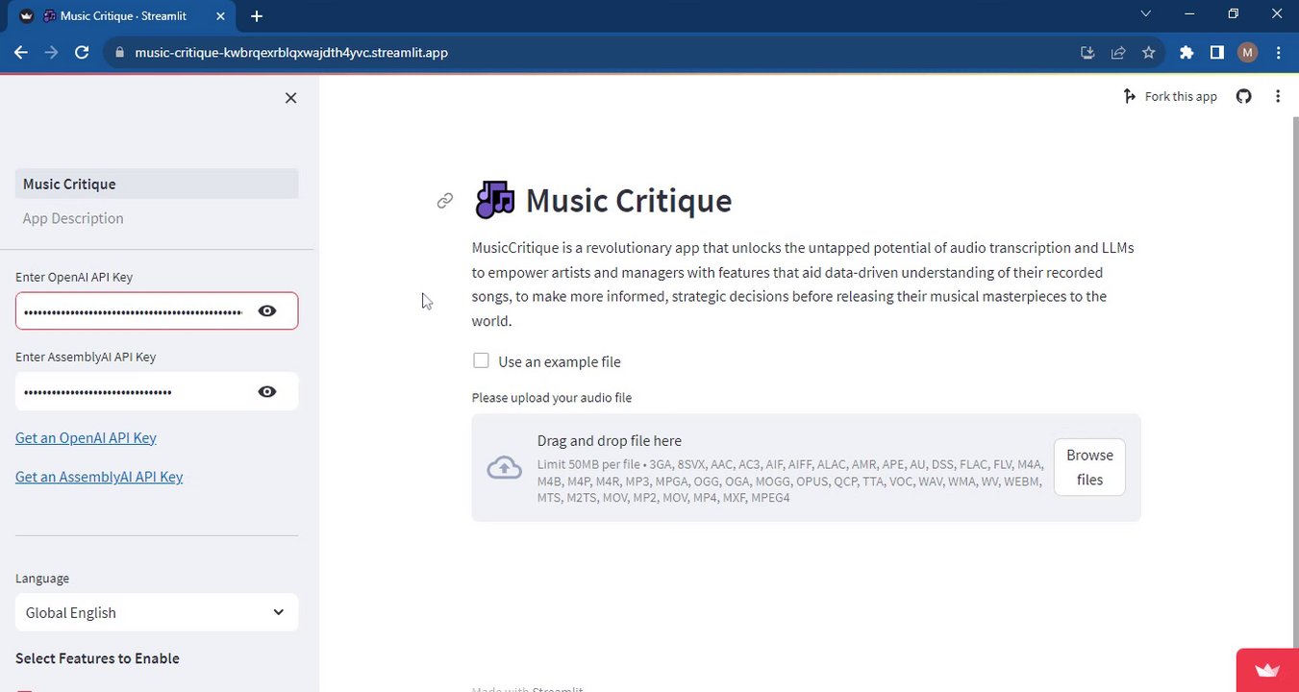The height and width of the screenshot is (692, 1299).
Task: Click the 'Please upload your audio file' label
Action: click(x=552, y=398)
